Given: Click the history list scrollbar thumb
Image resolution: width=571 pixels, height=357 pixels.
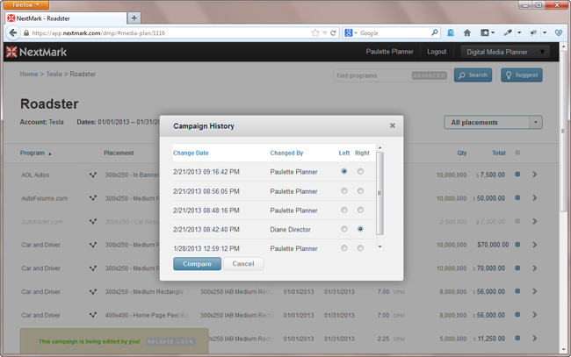Looking at the screenshot, I should [x=379, y=193].
